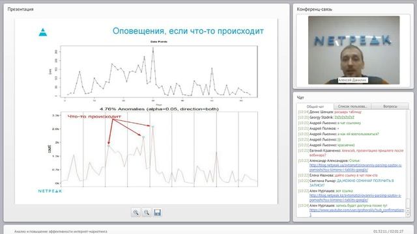Save the presentation with the floppy icon

157,213
